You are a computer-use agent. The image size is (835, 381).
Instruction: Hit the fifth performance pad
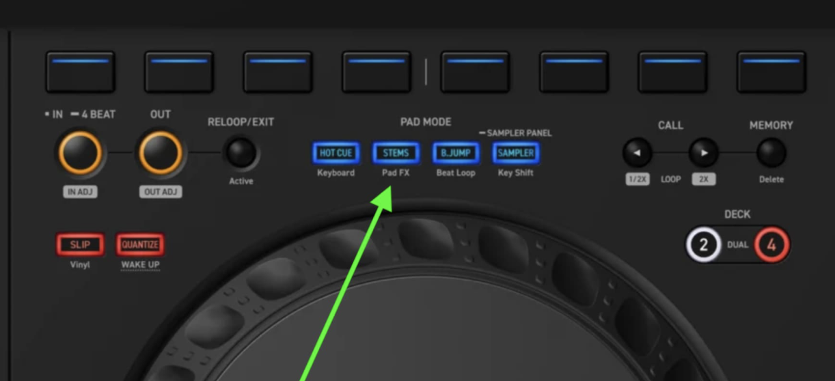pyautogui.click(x=474, y=72)
